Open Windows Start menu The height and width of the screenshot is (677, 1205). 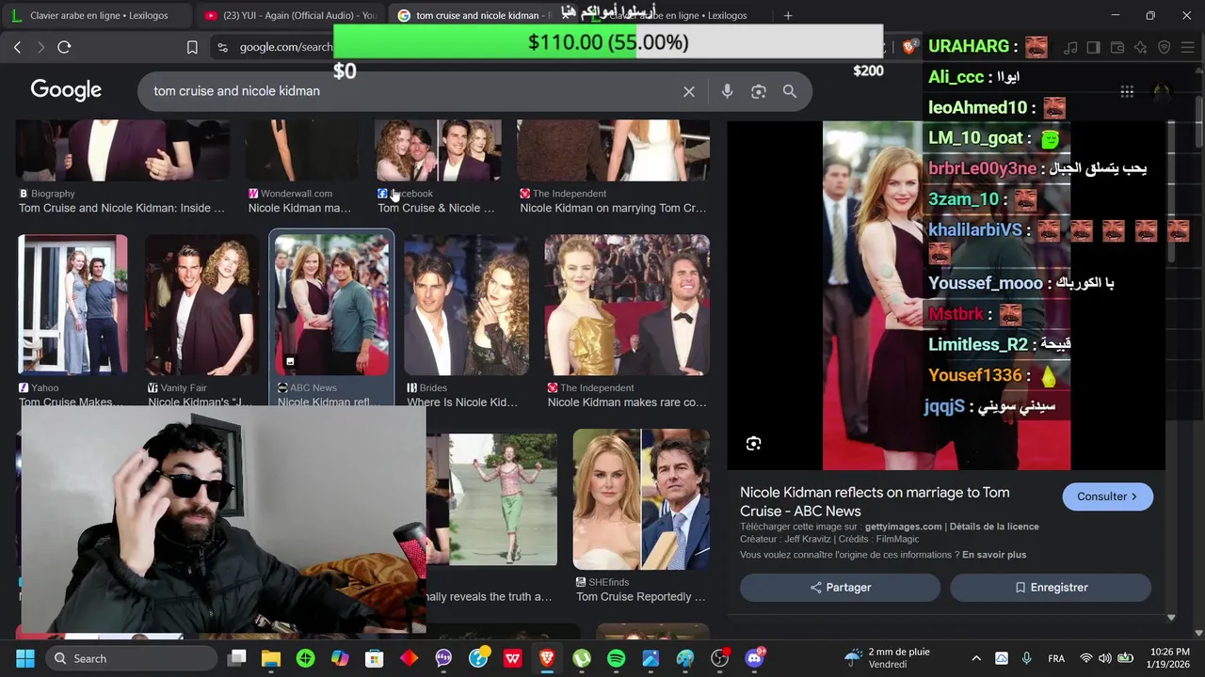tap(25, 658)
